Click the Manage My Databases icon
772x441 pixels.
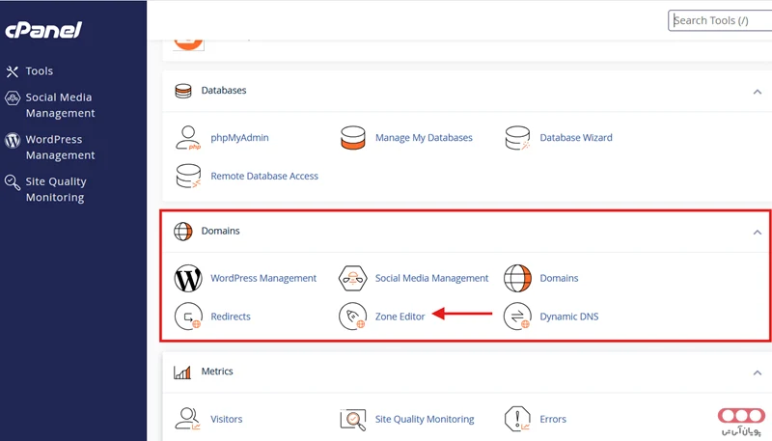tap(353, 138)
